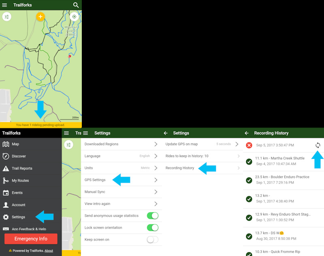The width and height of the screenshot is (324, 256).
Task: Center map with the GPS locate icon
Action: coord(74,17)
